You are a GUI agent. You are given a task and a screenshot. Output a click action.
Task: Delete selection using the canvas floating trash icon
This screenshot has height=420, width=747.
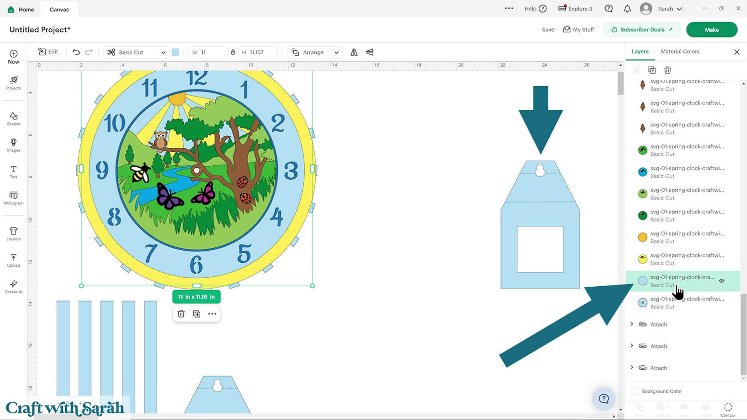point(181,314)
